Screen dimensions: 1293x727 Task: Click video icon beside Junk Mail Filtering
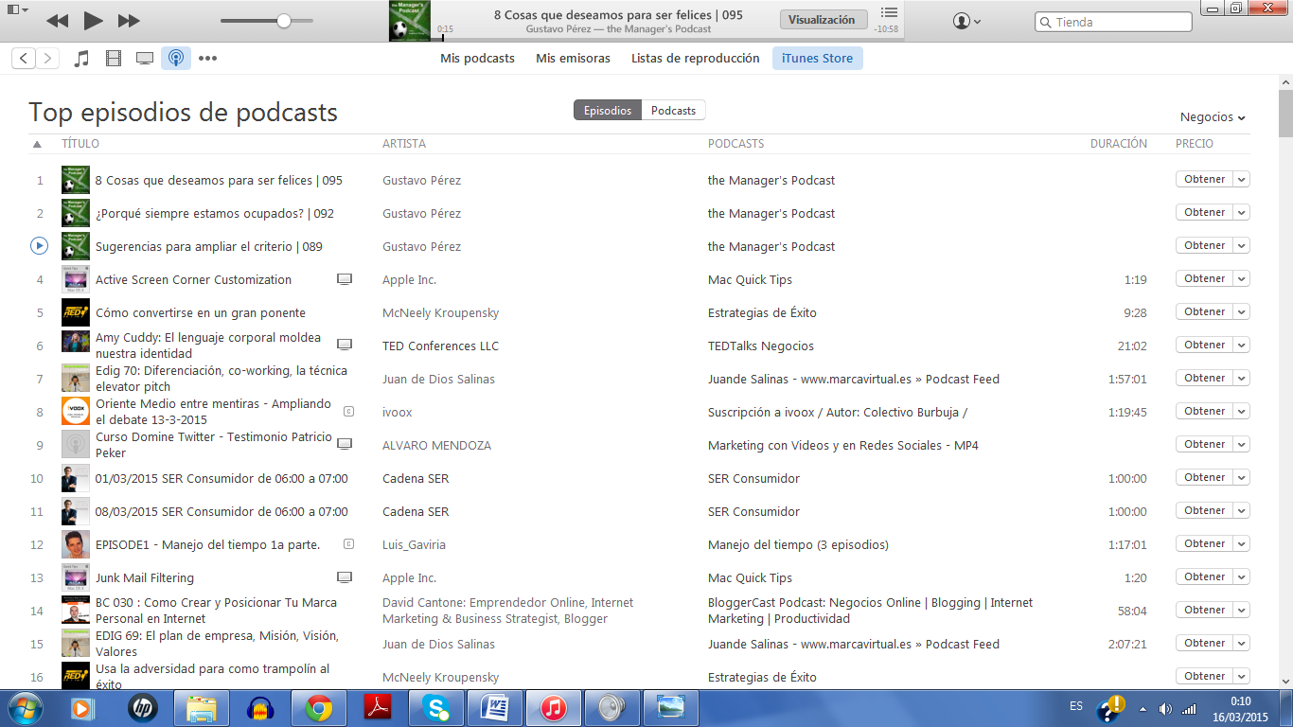coord(345,576)
